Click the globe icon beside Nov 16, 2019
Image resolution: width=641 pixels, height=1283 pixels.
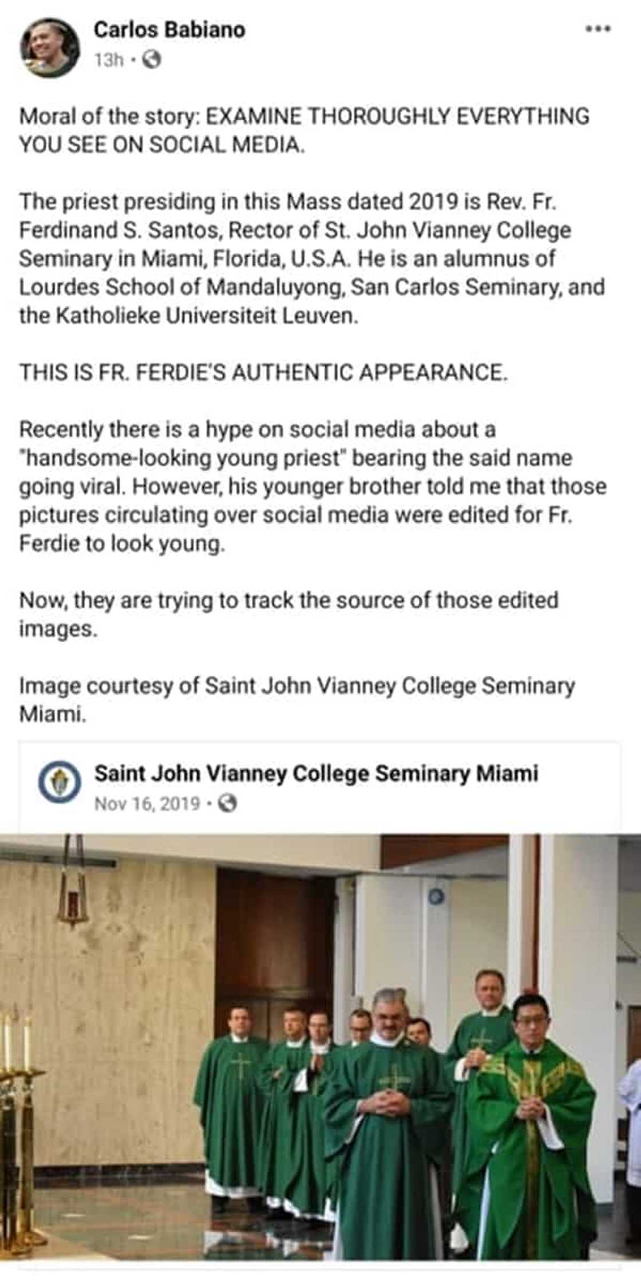pyautogui.click(x=228, y=804)
